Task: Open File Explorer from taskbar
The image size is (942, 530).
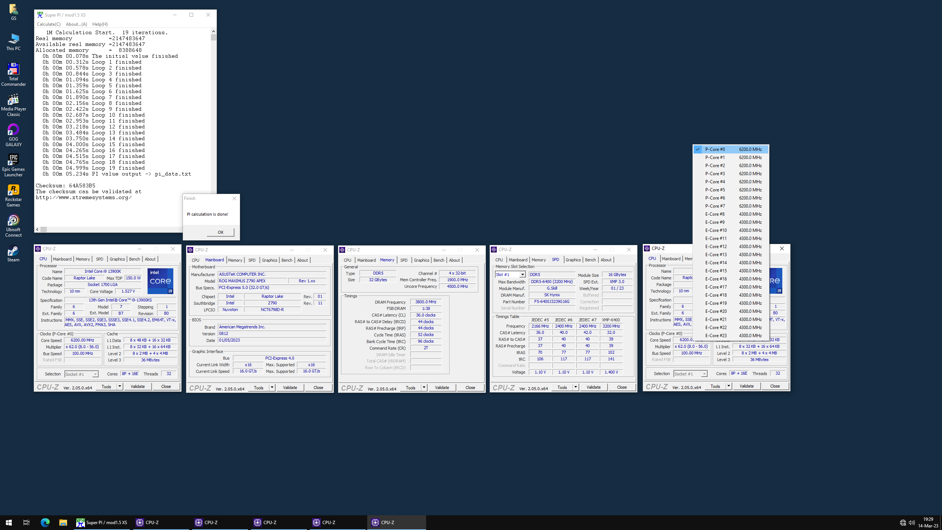Action: [x=63, y=522]
